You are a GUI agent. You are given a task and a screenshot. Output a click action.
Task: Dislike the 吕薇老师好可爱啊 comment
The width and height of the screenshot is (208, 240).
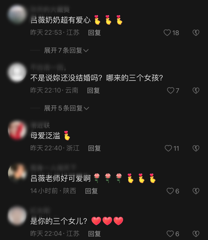(196, 191)
